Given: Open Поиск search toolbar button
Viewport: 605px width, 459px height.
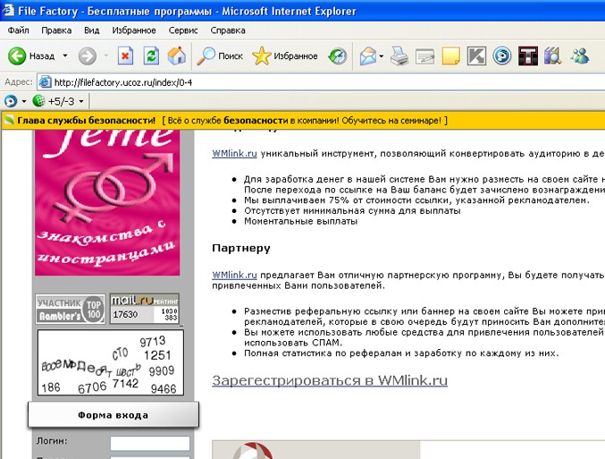Looking at the screenshot, I should pos(220,56).
